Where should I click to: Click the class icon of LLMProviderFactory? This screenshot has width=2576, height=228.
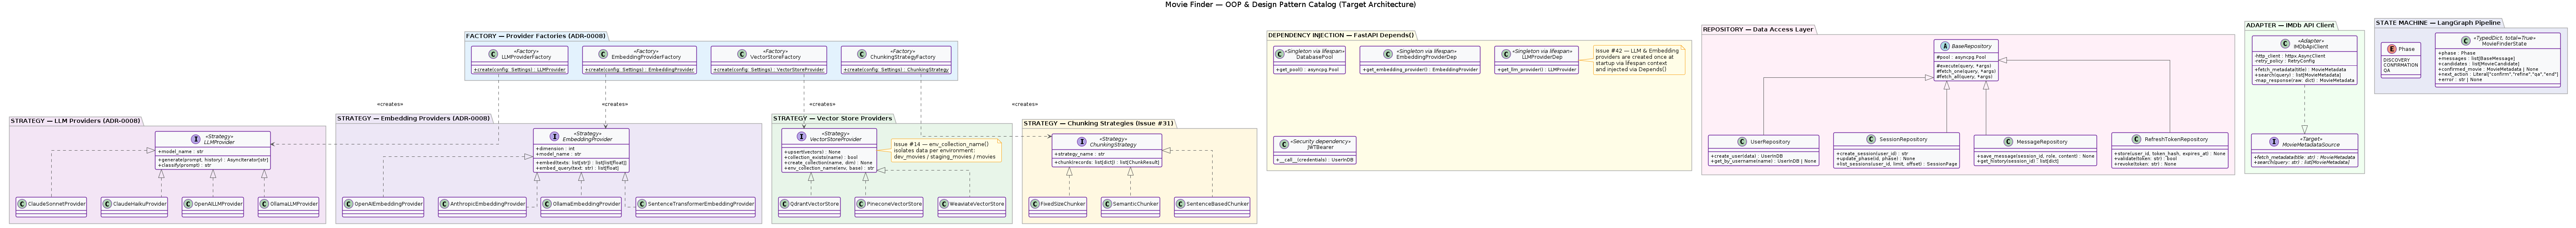[493, 54]
